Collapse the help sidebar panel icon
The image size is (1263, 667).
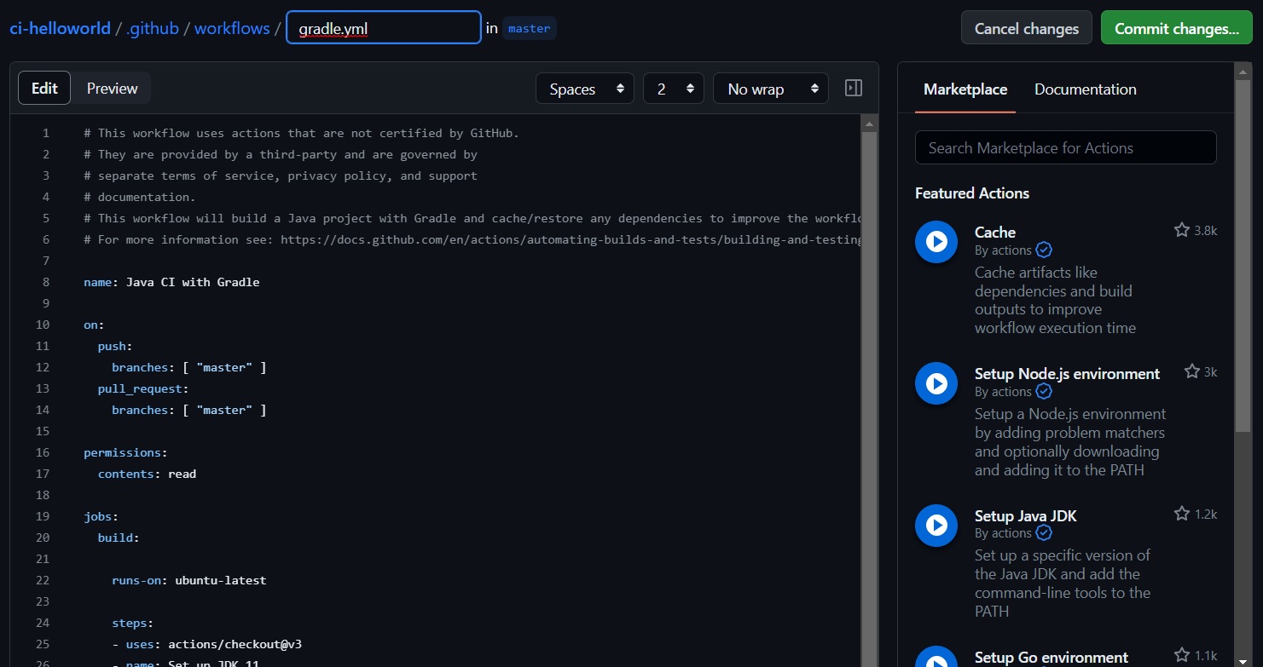click(854, 88)
